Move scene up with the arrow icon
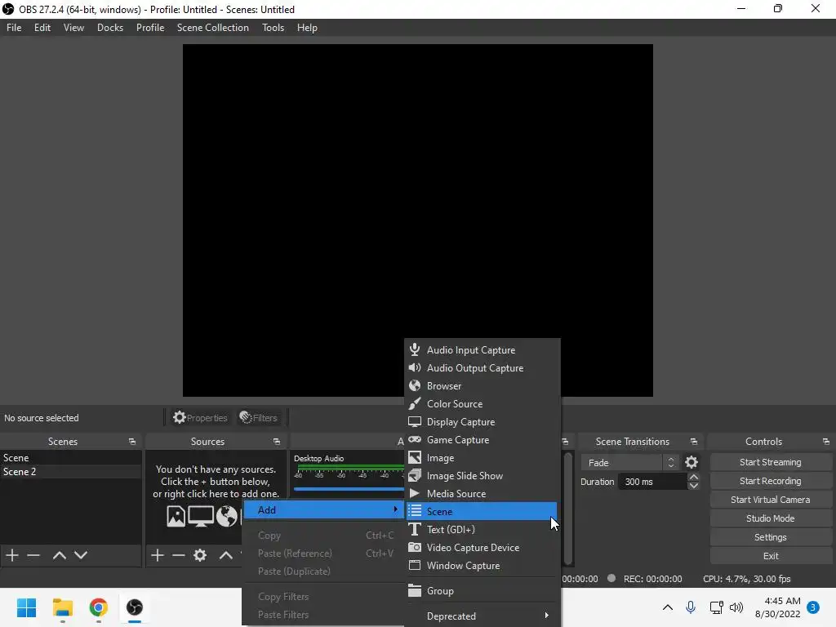836x627 pixels. pos(59,555)
